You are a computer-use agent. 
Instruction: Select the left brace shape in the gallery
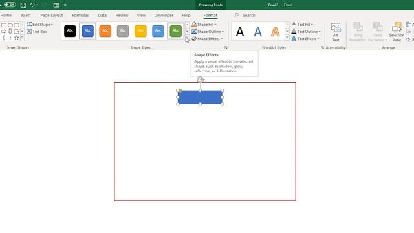tap(4, 38)
